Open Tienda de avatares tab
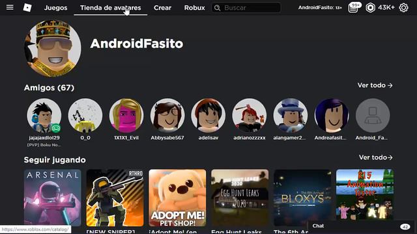417x234 pixels. pos(110,8)
